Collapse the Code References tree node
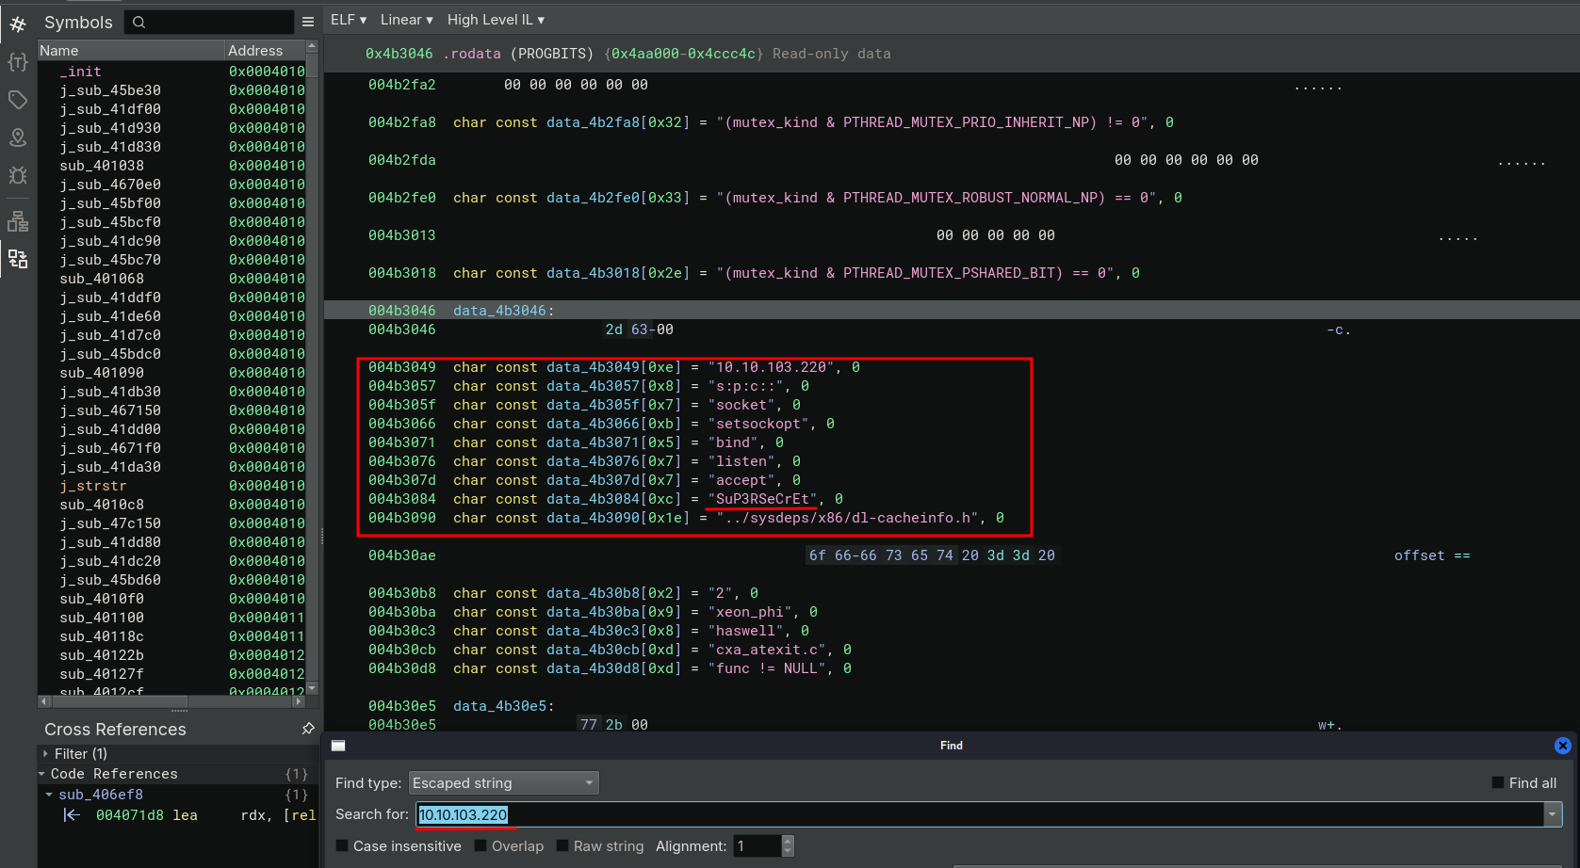This screenshot has height=868, width=1580. pos(42,774)
